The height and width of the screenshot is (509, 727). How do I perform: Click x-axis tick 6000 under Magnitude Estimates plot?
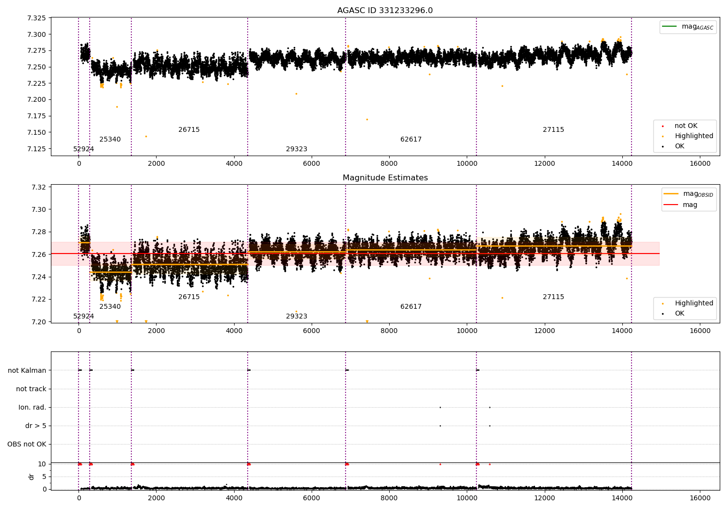click(312, 331)
